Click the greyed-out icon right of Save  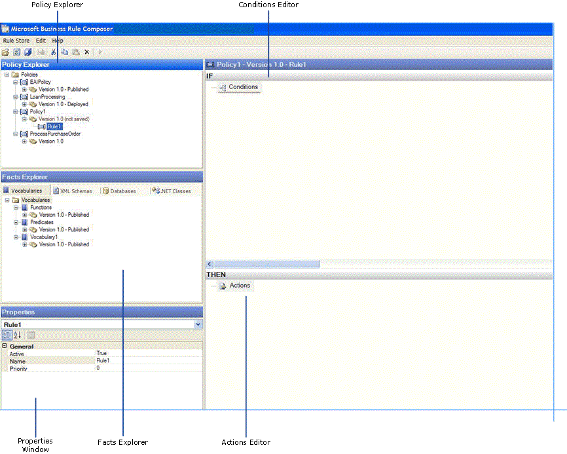coord(41,52)
